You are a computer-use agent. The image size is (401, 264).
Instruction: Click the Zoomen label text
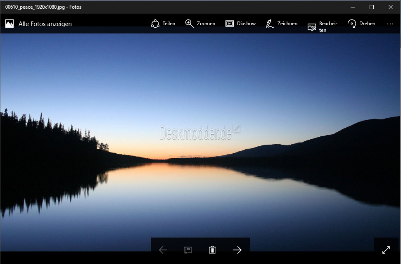206,24
